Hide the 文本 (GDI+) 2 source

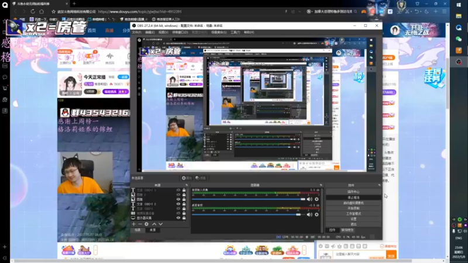click(x=178, y=204)
